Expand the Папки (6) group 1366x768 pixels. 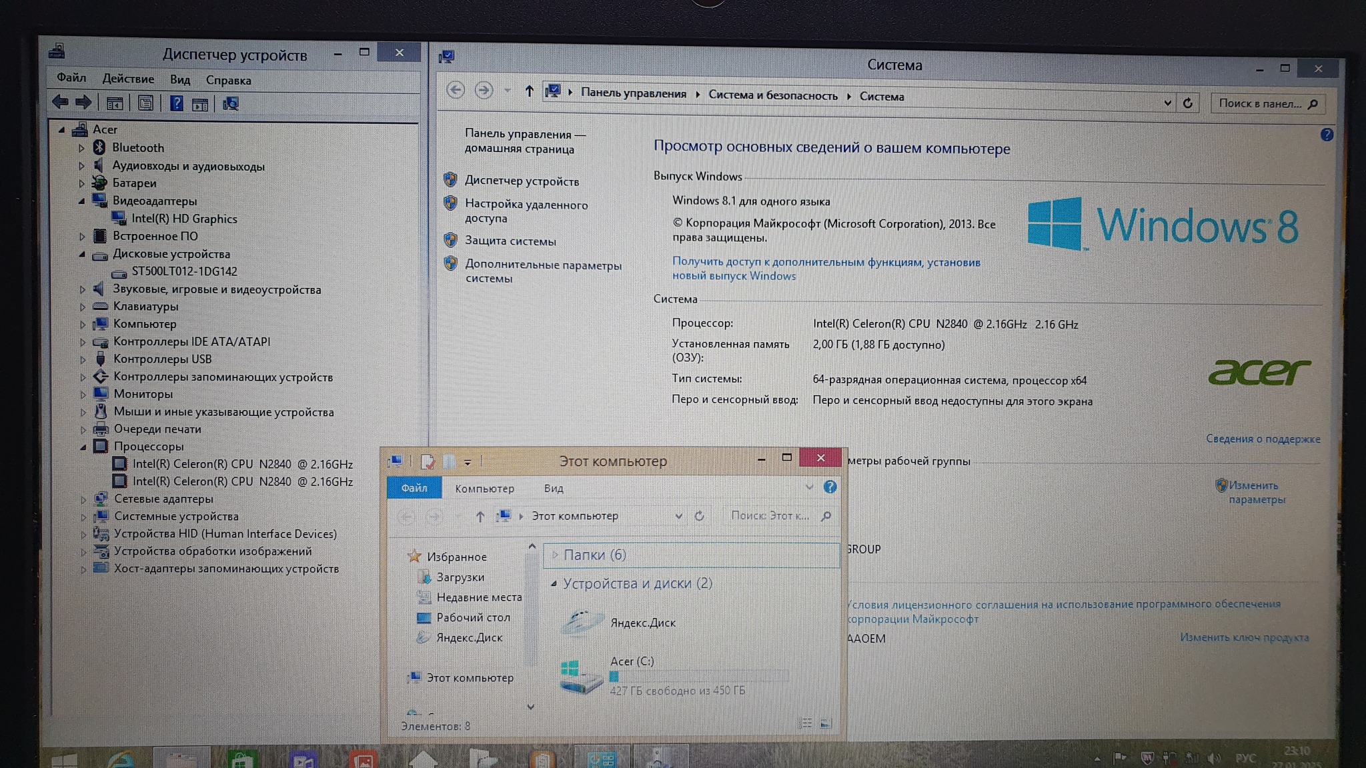pos(554,555)
